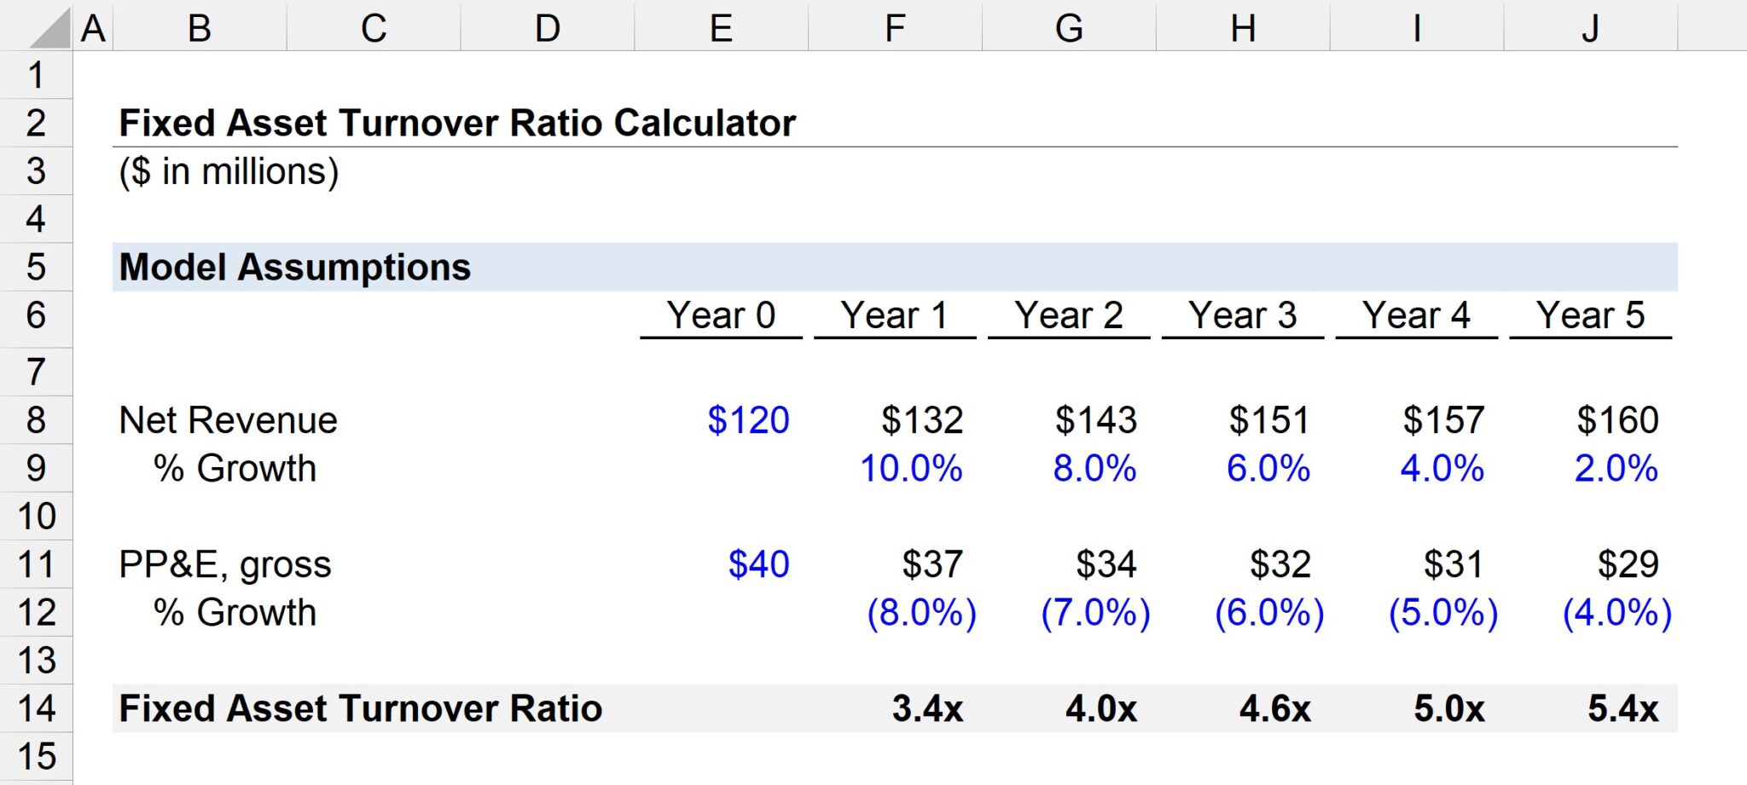The image size is (1747, 785).
Task: Click the Year 0 column label
Action: click(721, 315)
